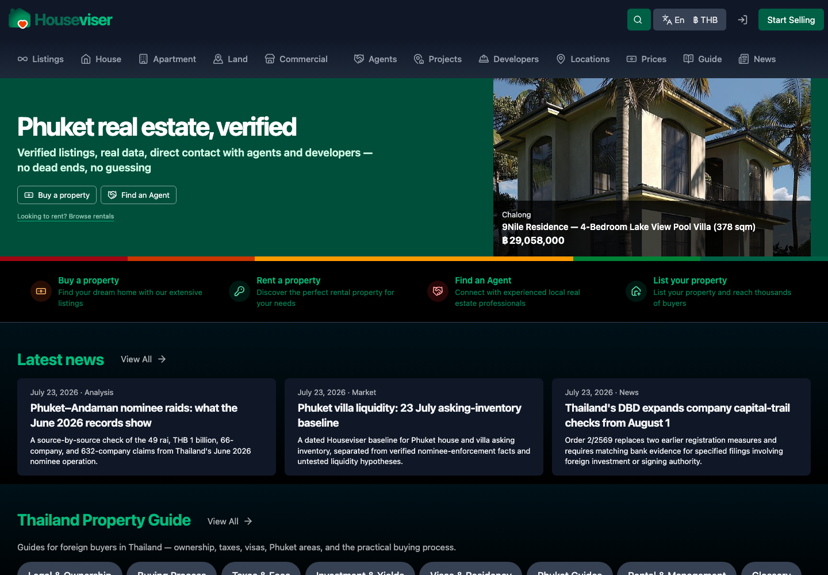828x575 pixels.
Task: Open Locations nav item
Action: click(583, 59)
